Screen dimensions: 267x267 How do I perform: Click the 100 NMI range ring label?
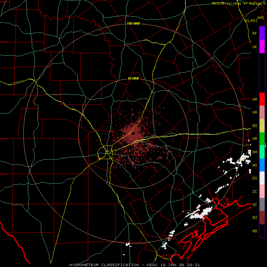click(133, 23)
